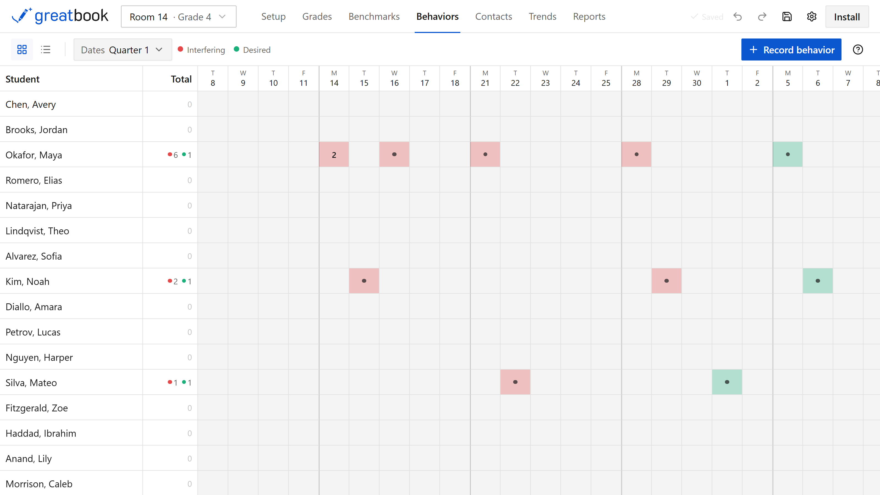Click the save disk icon

click(x=787, y=17)
